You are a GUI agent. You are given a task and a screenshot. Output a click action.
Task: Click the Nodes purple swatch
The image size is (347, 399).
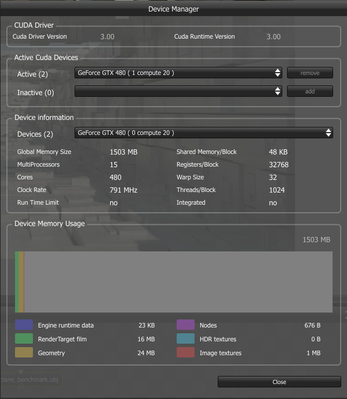point(185,325)
